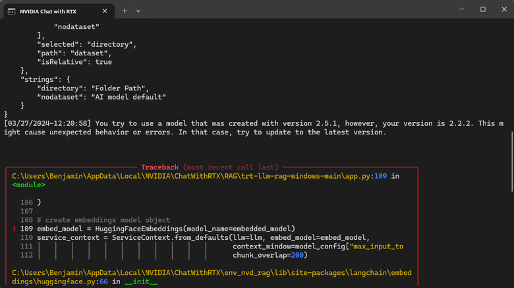The width and height of the screenshot is (514, 288).
Task: Maximize the terminal window
Action: click(483, 9)
